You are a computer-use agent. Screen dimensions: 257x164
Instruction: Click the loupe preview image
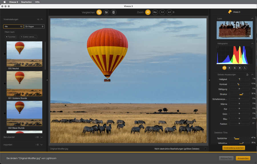(x=234, y=30)
